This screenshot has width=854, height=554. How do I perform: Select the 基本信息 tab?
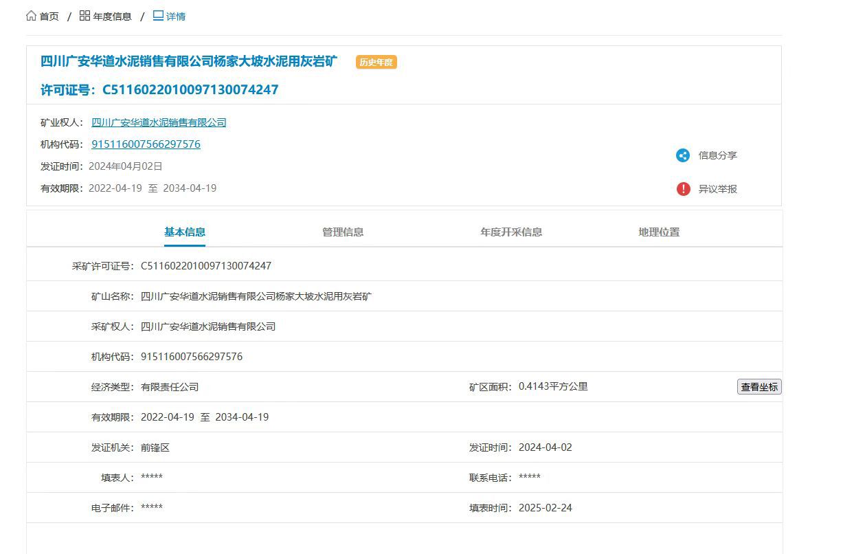point(185,232)
